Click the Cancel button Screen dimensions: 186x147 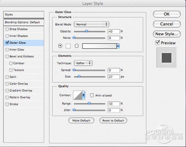click(x=167, y=24)
